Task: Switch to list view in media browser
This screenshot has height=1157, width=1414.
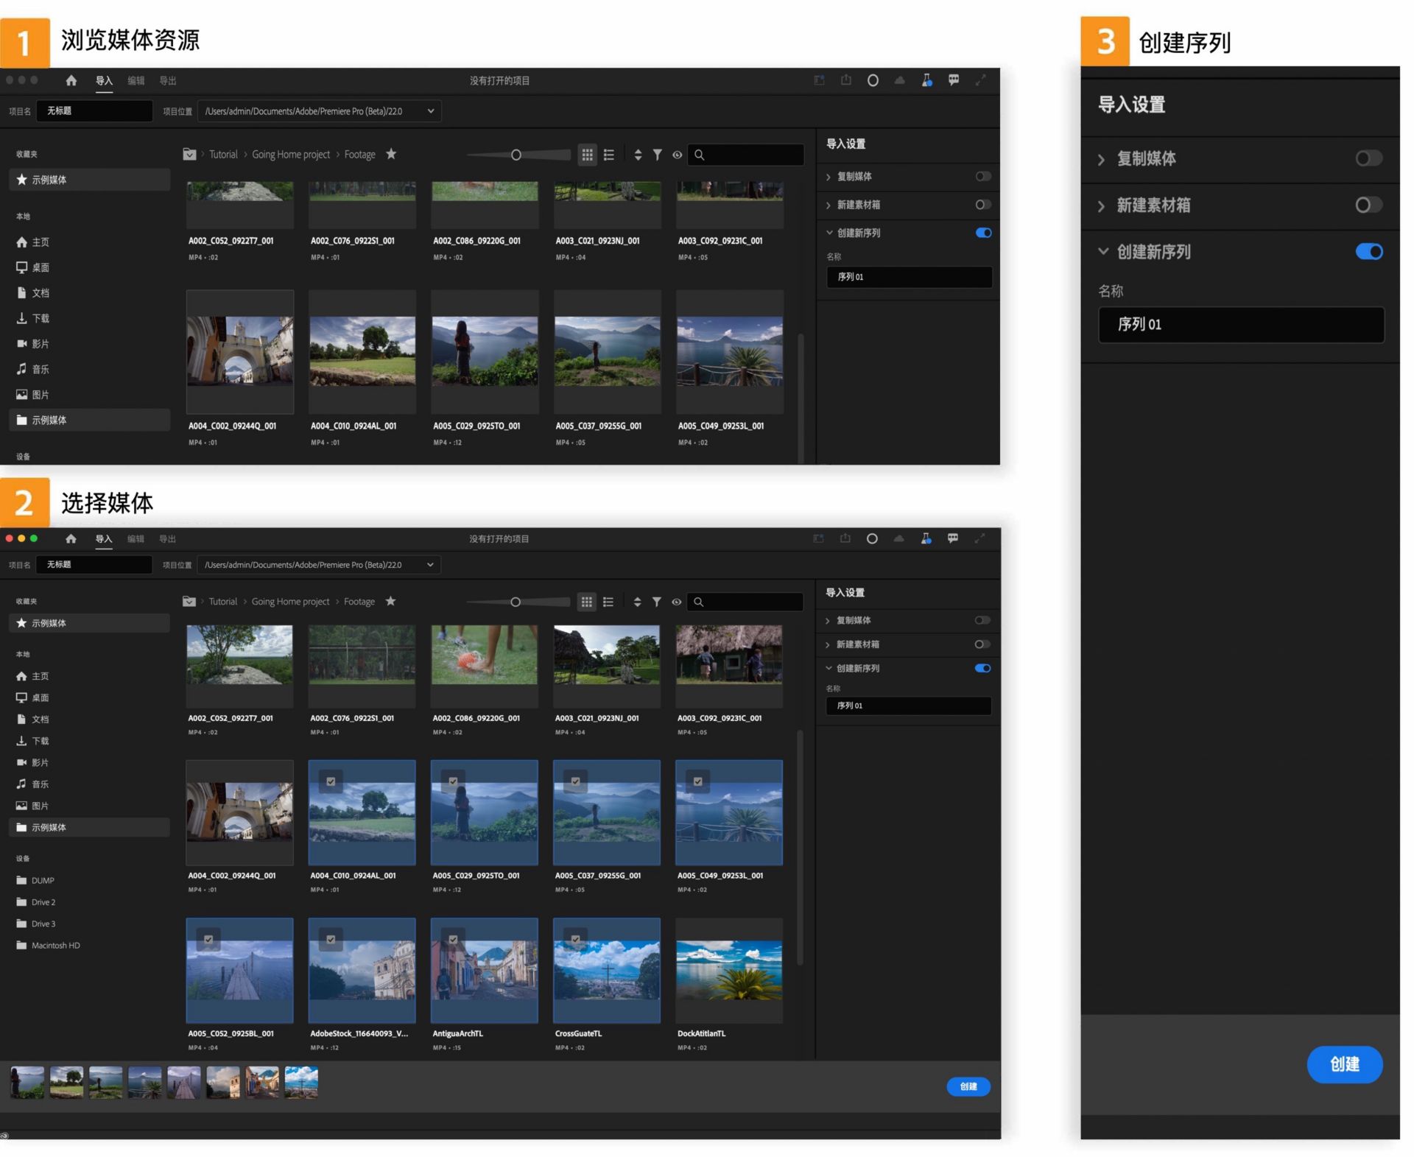Action: click(609, 155)
